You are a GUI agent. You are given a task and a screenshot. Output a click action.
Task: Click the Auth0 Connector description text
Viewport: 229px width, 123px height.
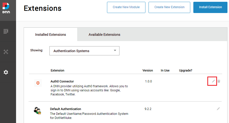coord(89,90)
